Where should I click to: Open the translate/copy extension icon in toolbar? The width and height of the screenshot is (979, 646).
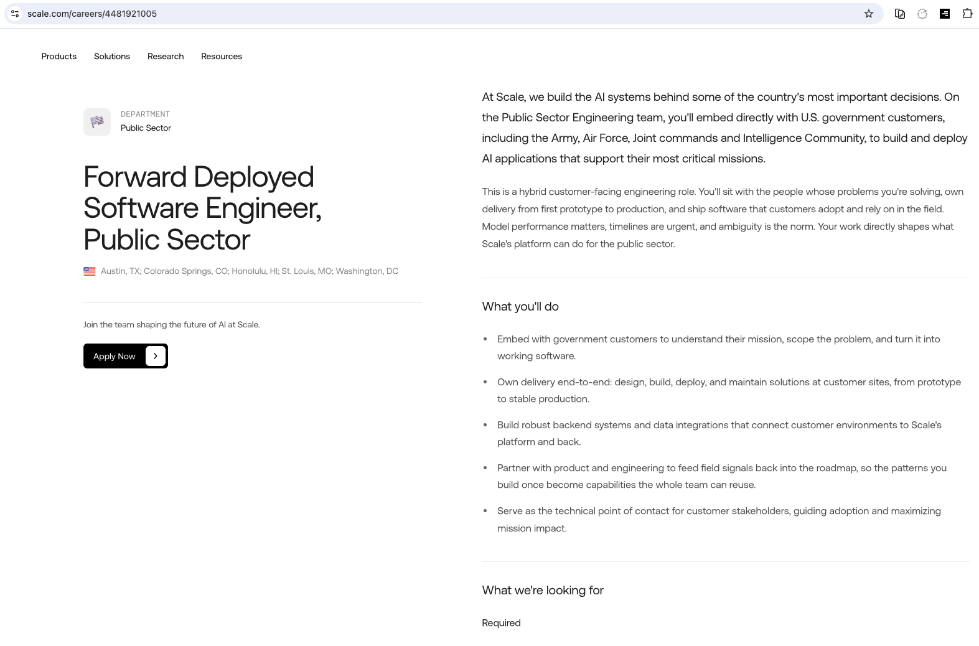pos(900,14)
